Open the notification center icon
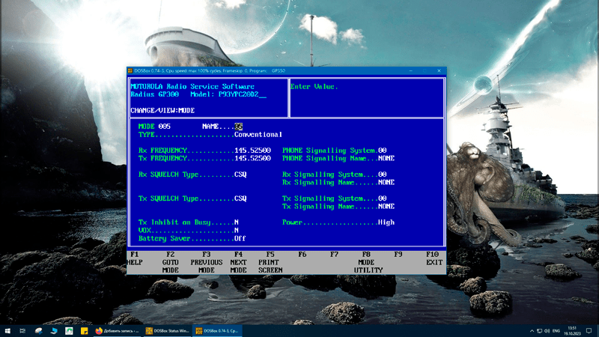 coord(589,331)
